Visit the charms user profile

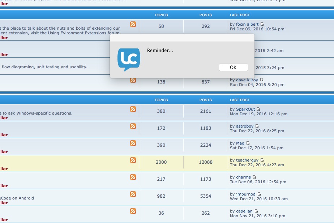tap(243, 177)
